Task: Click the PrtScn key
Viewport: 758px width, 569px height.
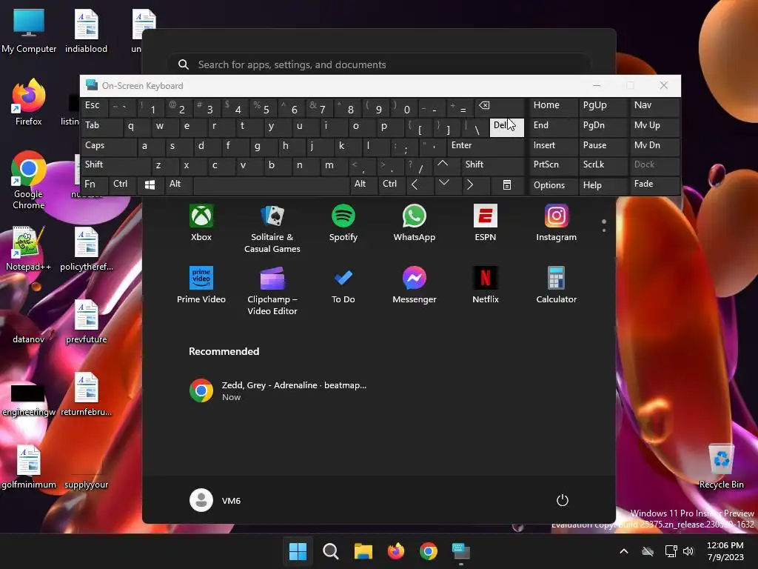Action: [x=552, y=165]
